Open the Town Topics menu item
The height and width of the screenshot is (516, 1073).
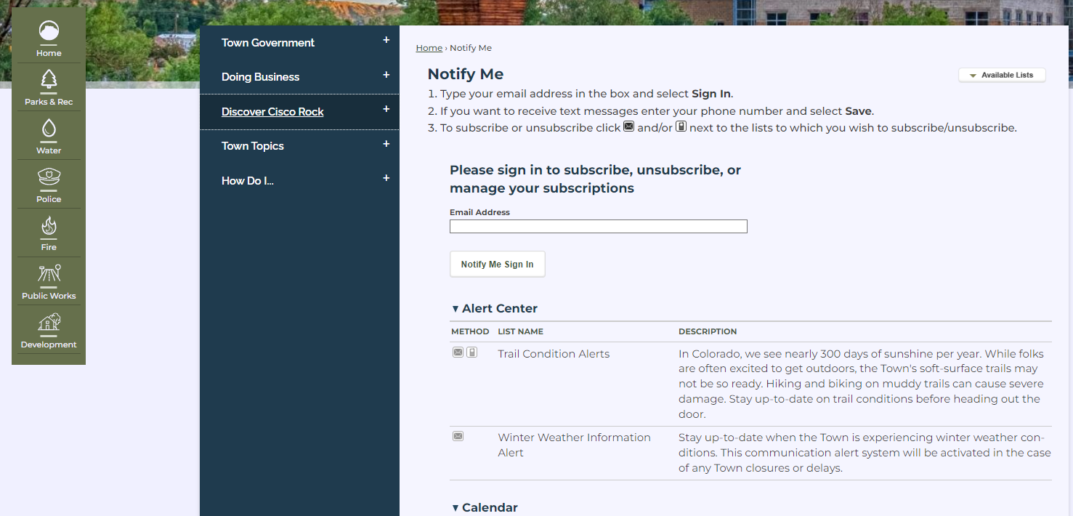[252, 146]
